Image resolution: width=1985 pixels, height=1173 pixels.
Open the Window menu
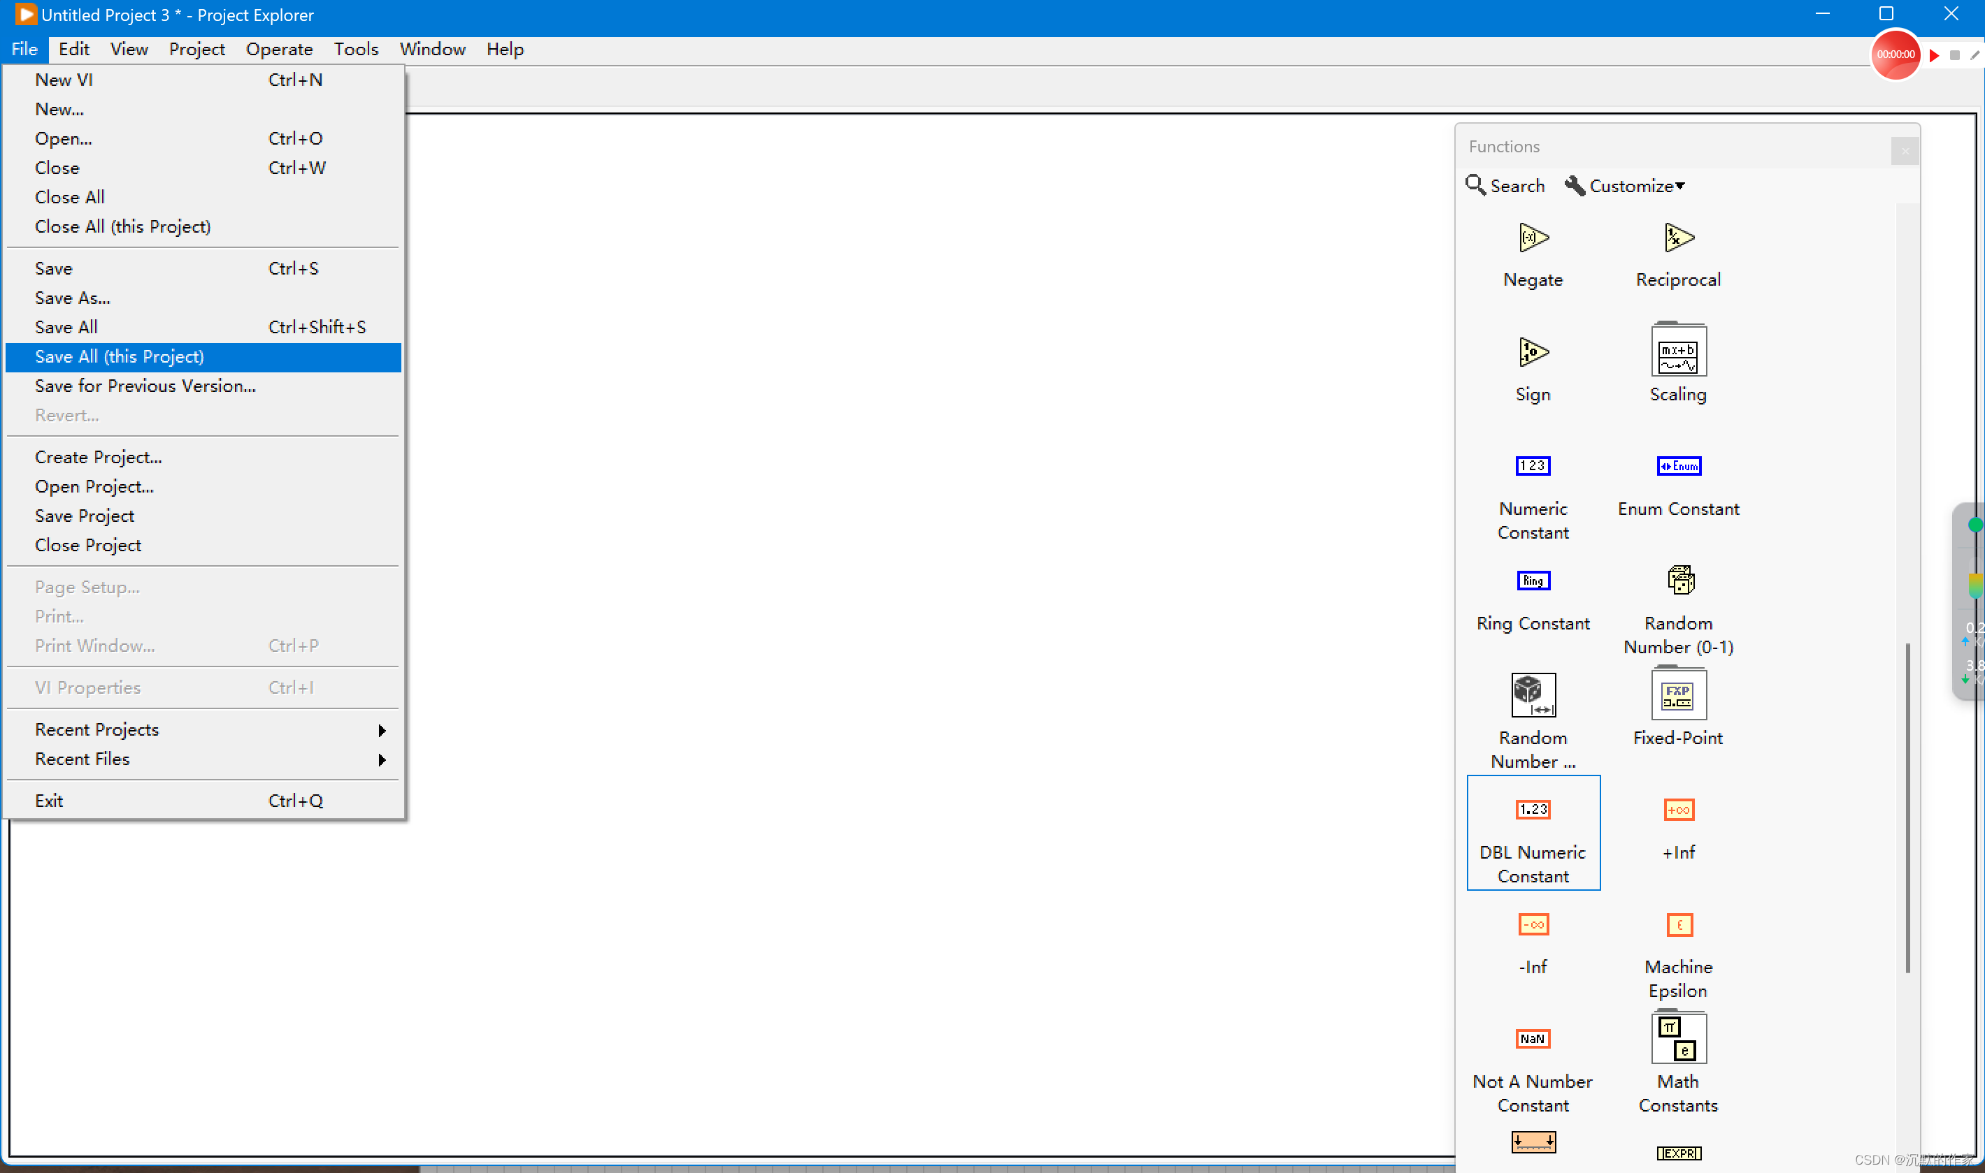click(432, 49)
